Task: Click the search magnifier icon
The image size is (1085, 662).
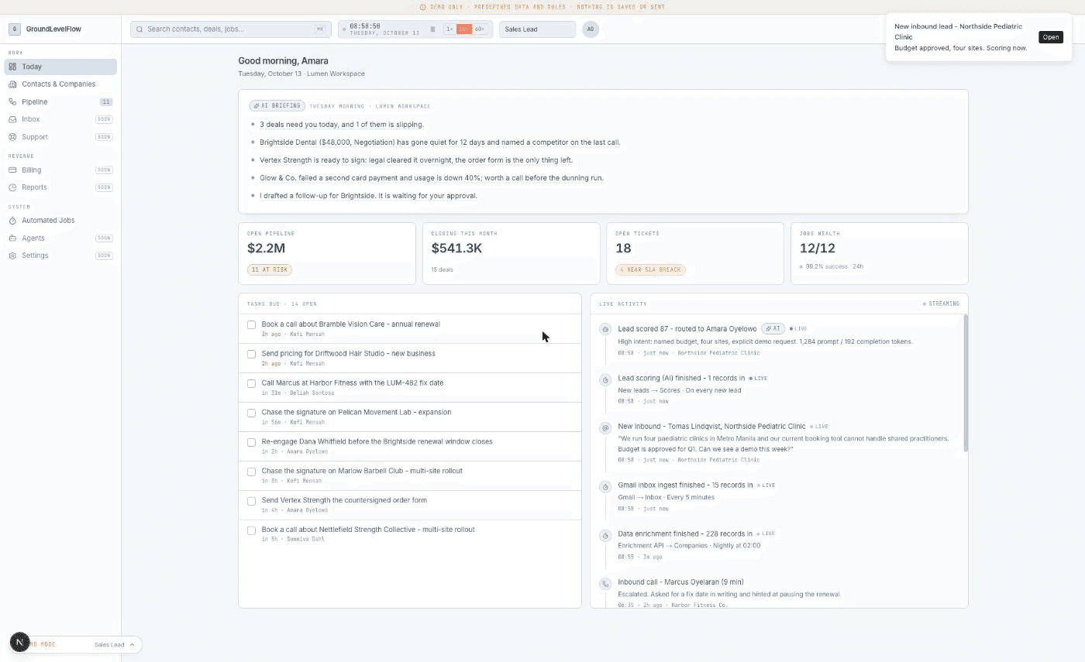Action: pos(139,29)
